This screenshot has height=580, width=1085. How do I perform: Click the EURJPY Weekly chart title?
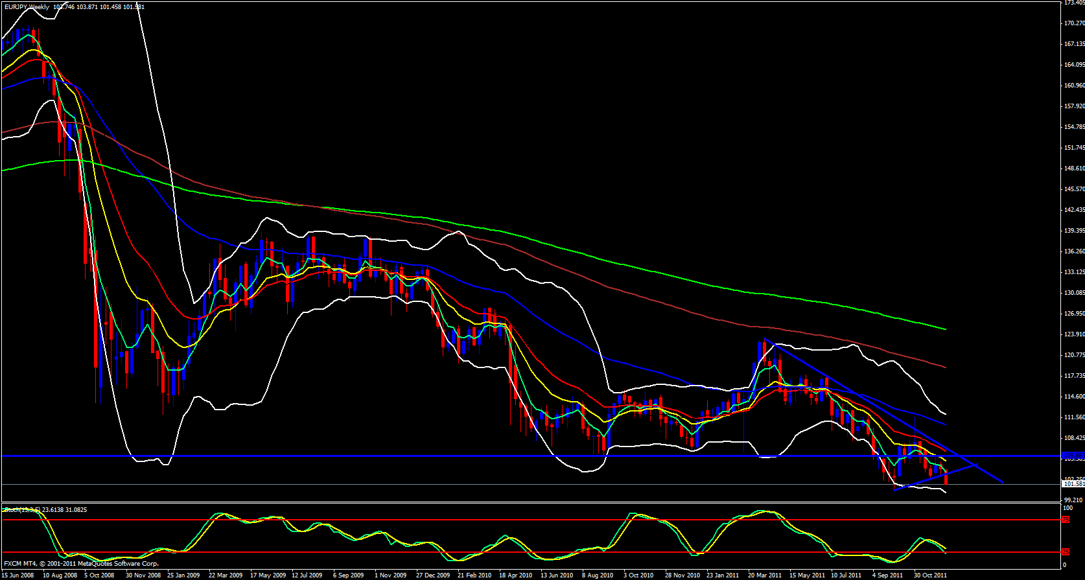coord(26,7)
